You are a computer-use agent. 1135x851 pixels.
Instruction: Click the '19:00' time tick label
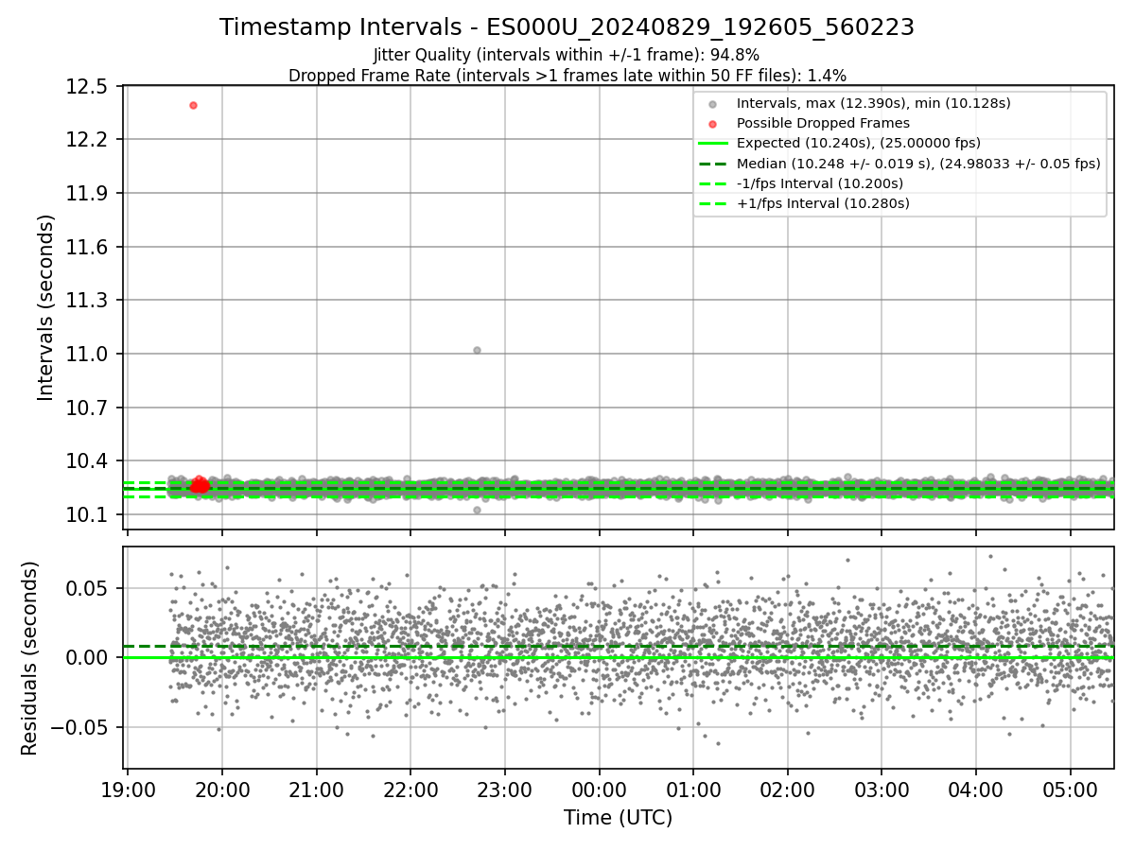click(128, 790)
